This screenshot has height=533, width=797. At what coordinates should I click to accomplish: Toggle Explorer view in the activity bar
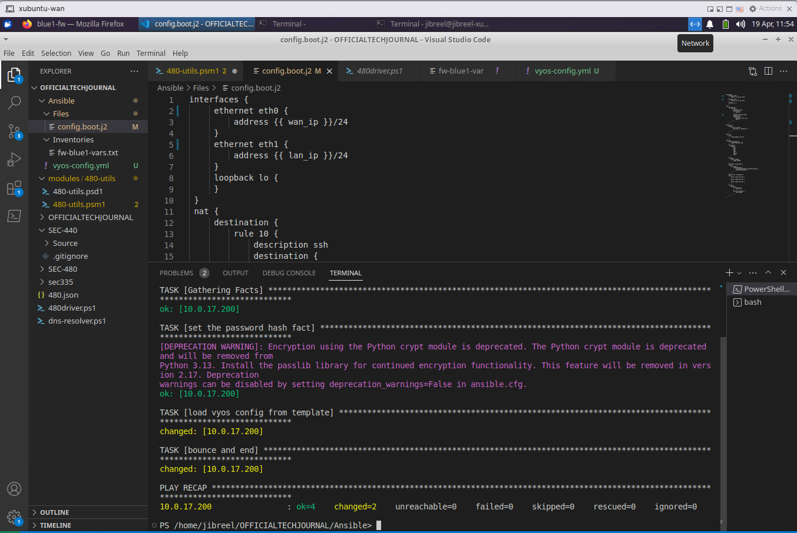pyautogui.click(x=14, y=75)
